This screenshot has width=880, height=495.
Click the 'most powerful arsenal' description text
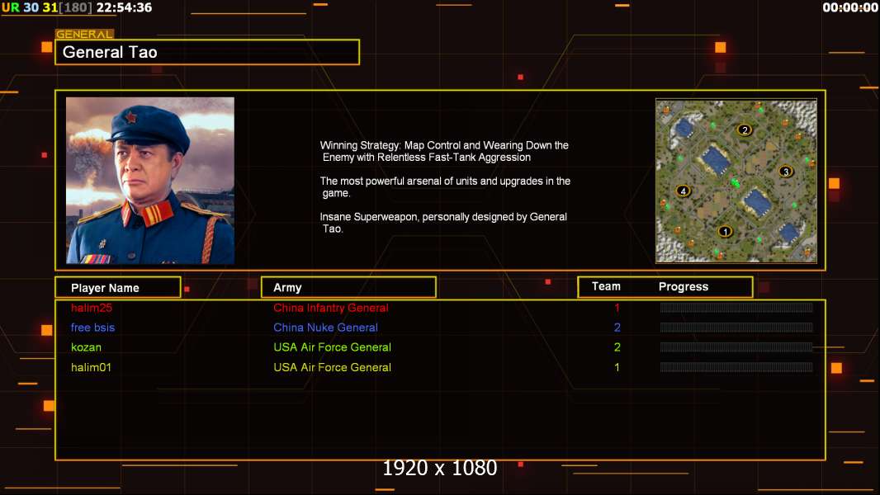coord(445,186)
